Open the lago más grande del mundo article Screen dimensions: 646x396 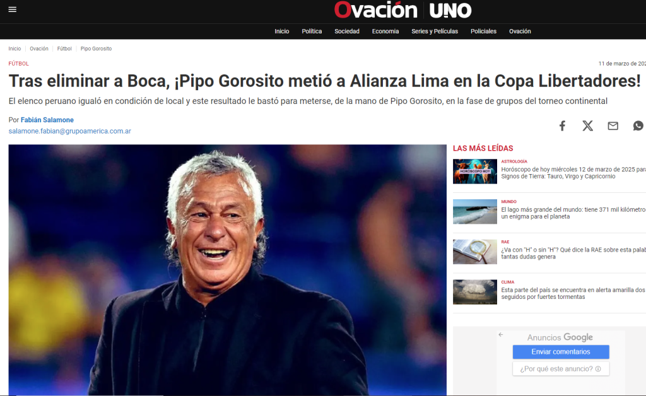[x=573, y=213]
